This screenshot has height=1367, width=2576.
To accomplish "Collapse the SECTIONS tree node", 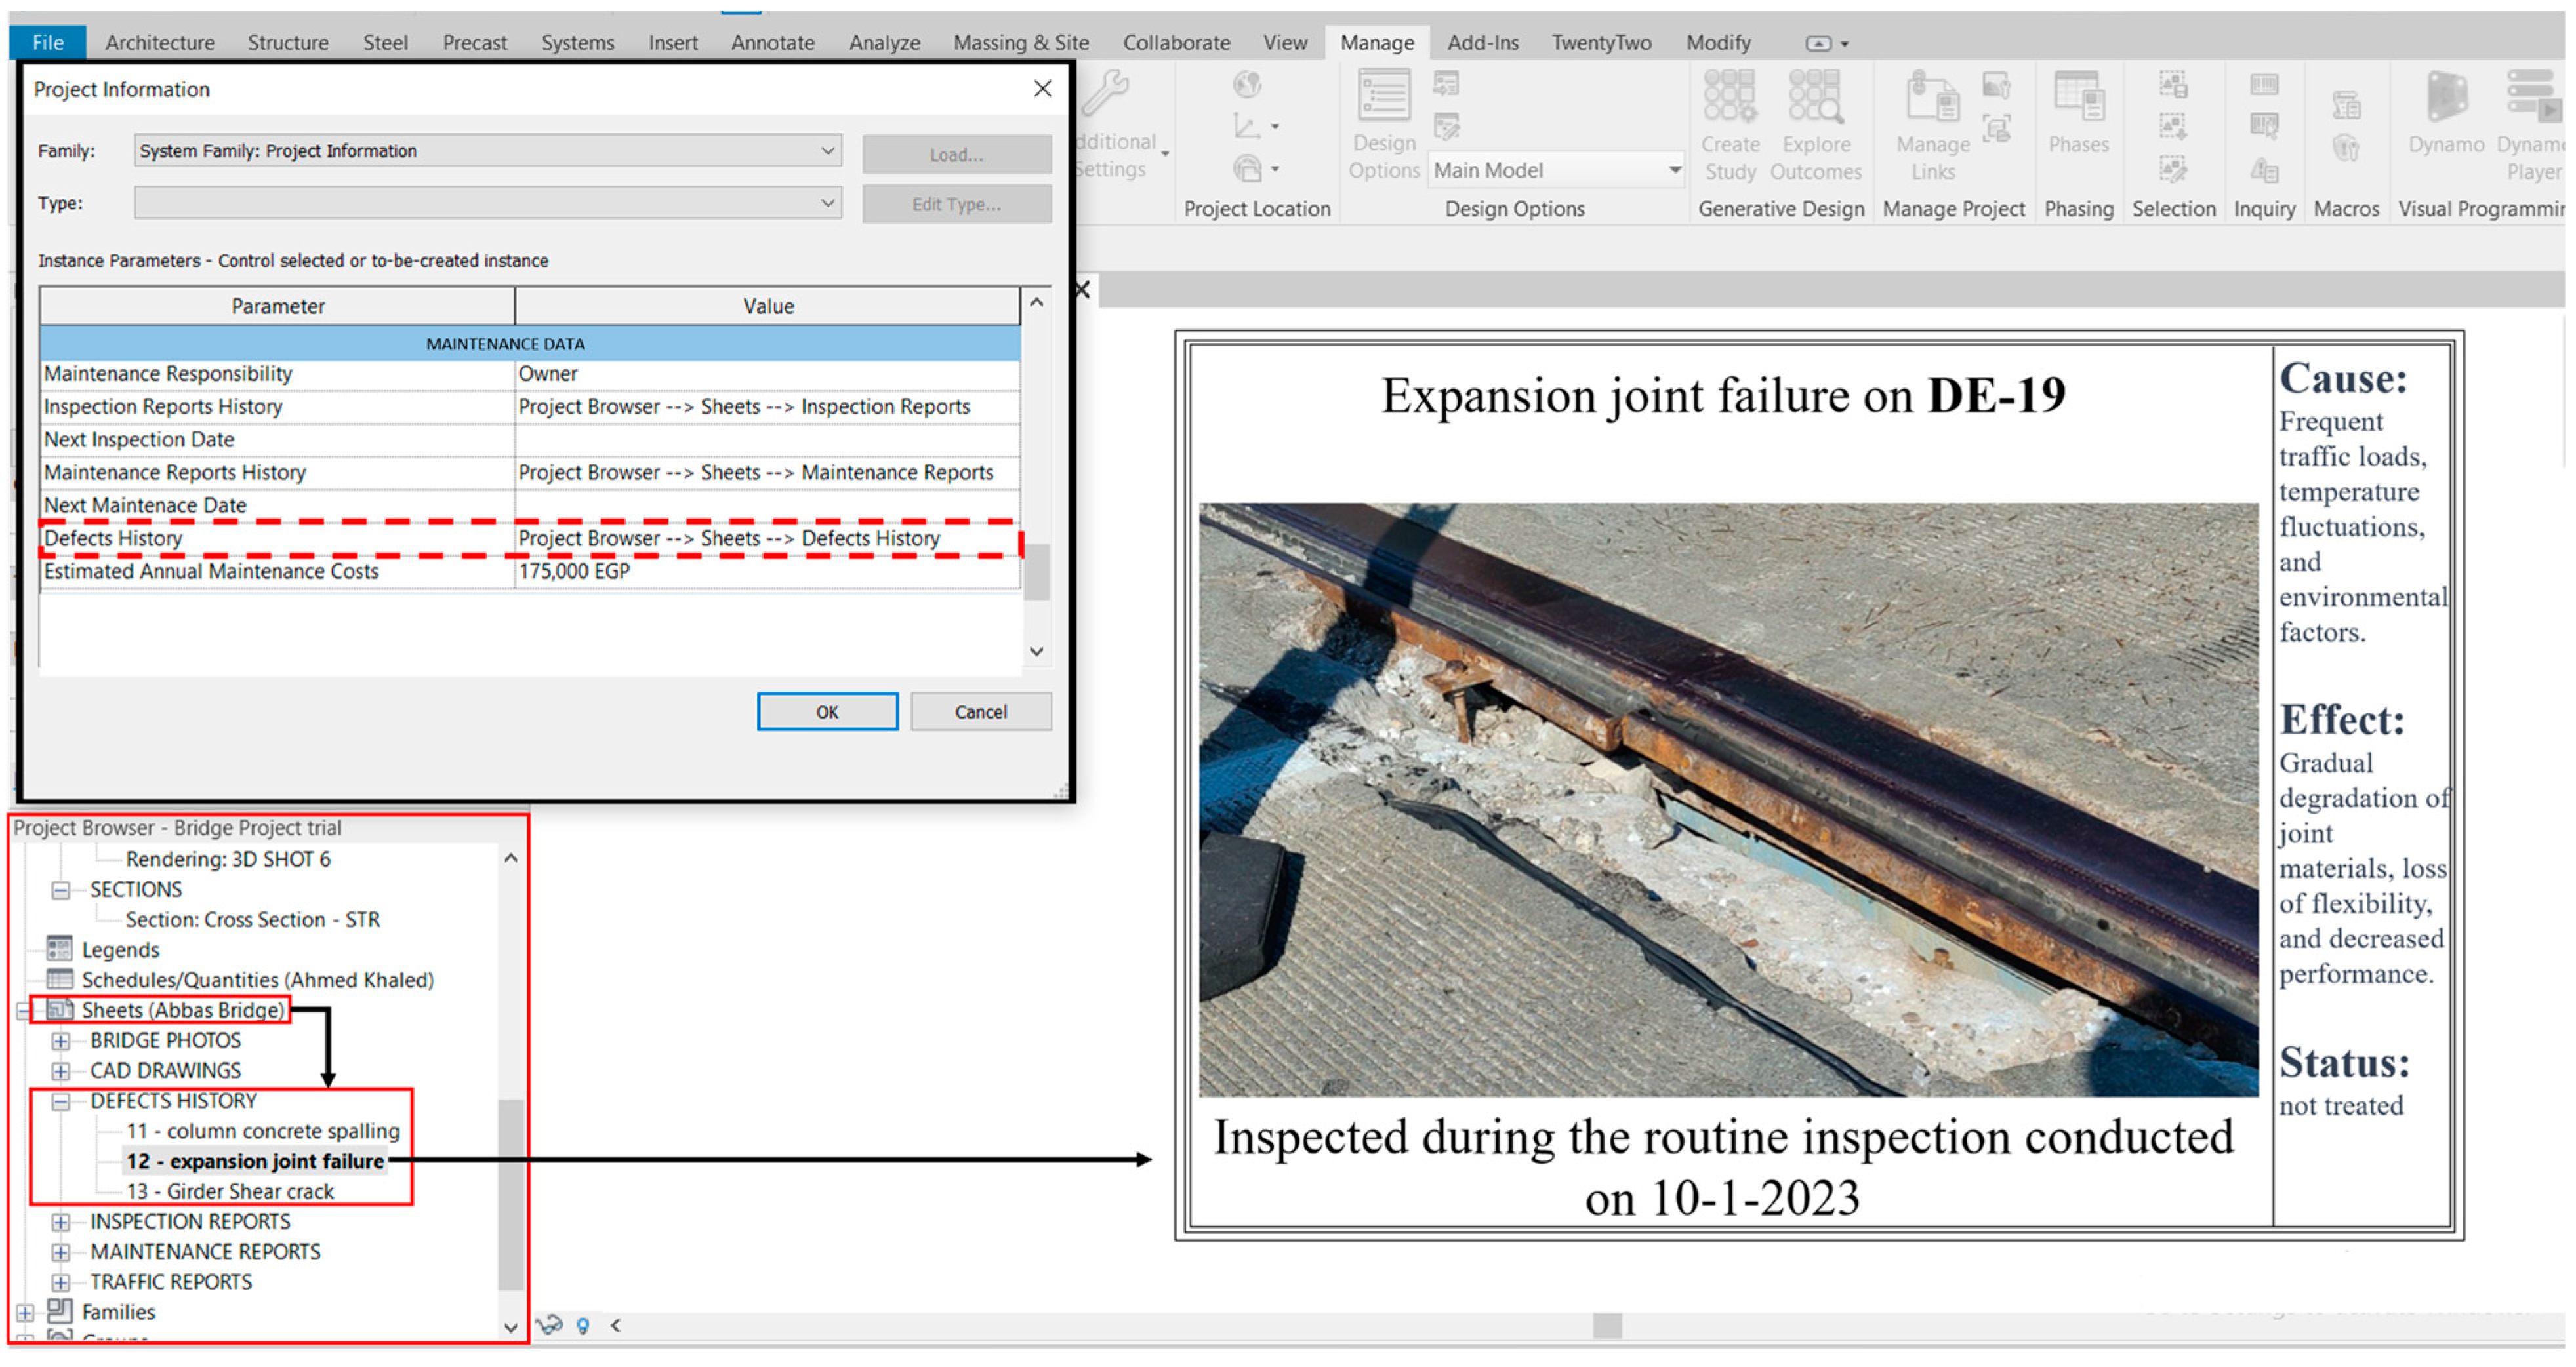I will point(61,889).
